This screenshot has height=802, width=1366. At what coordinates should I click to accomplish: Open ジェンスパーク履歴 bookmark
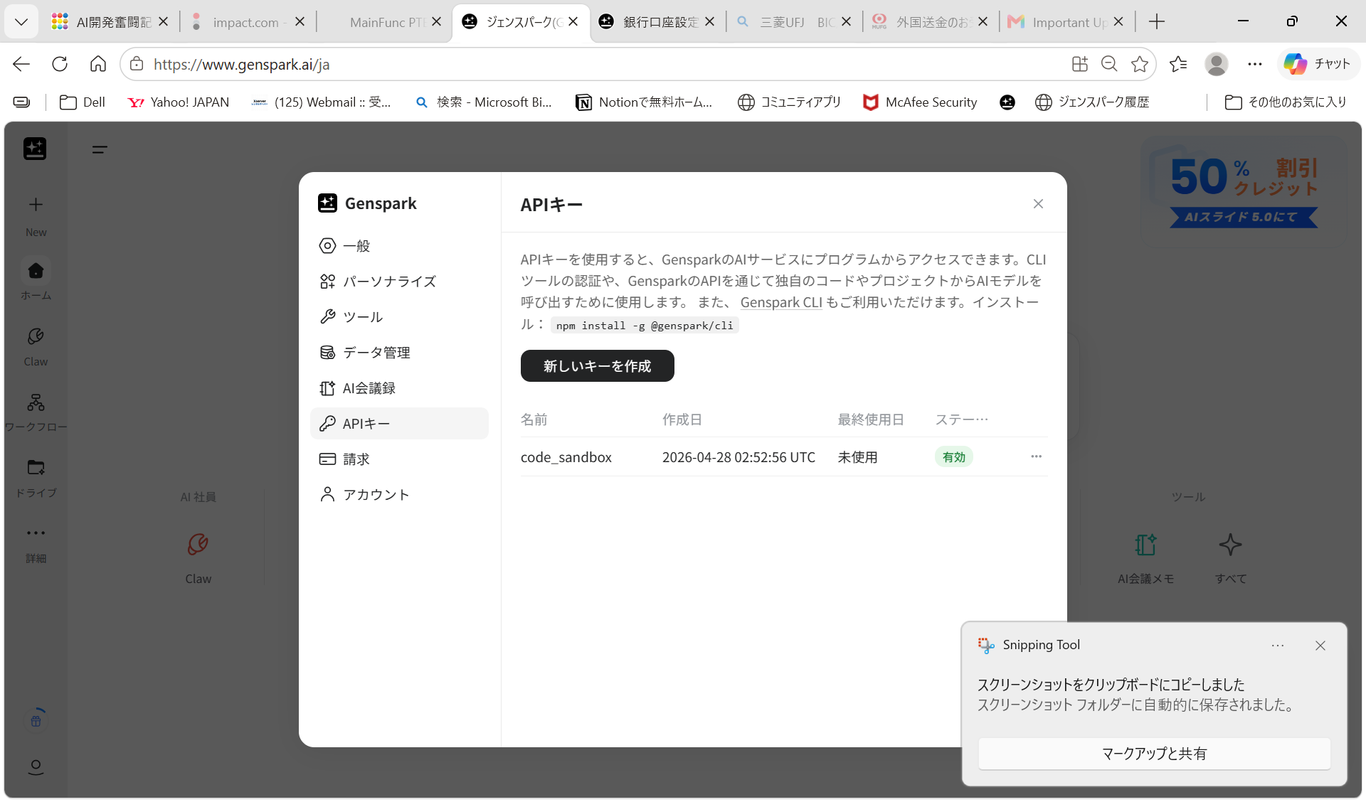pos(1092,102)
